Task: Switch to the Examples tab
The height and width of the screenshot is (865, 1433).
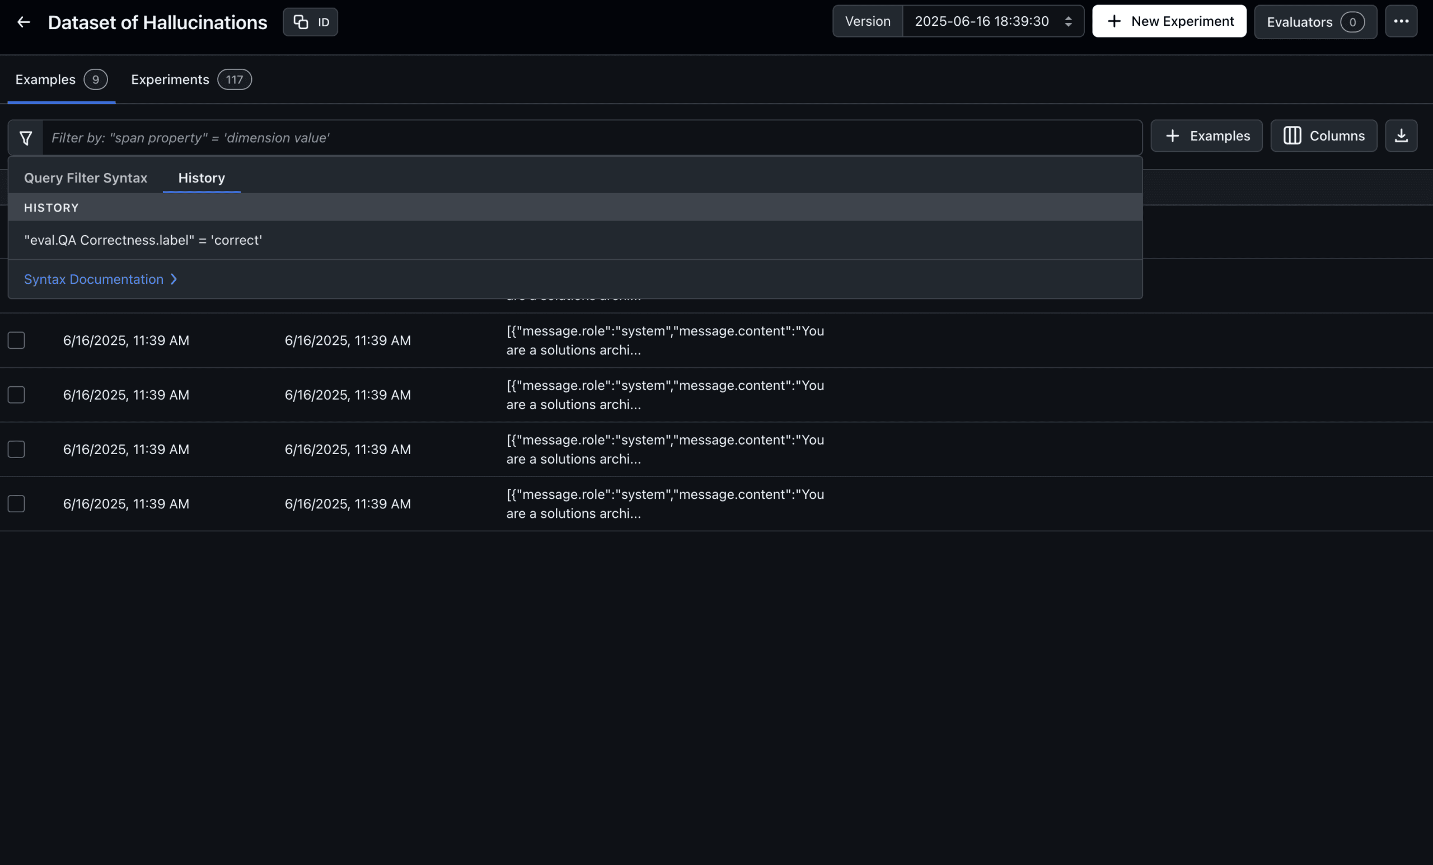Action: coord(61,80)
